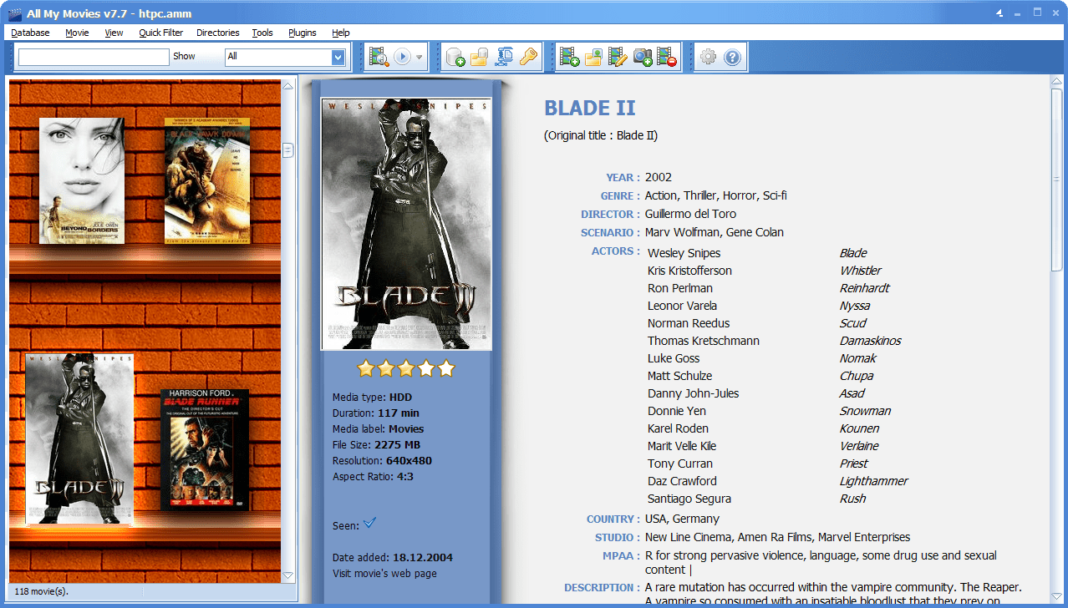Viewport: 1068px width, 608px height.
Task: Edit the selected movie's details
Action: coord(617,57)
